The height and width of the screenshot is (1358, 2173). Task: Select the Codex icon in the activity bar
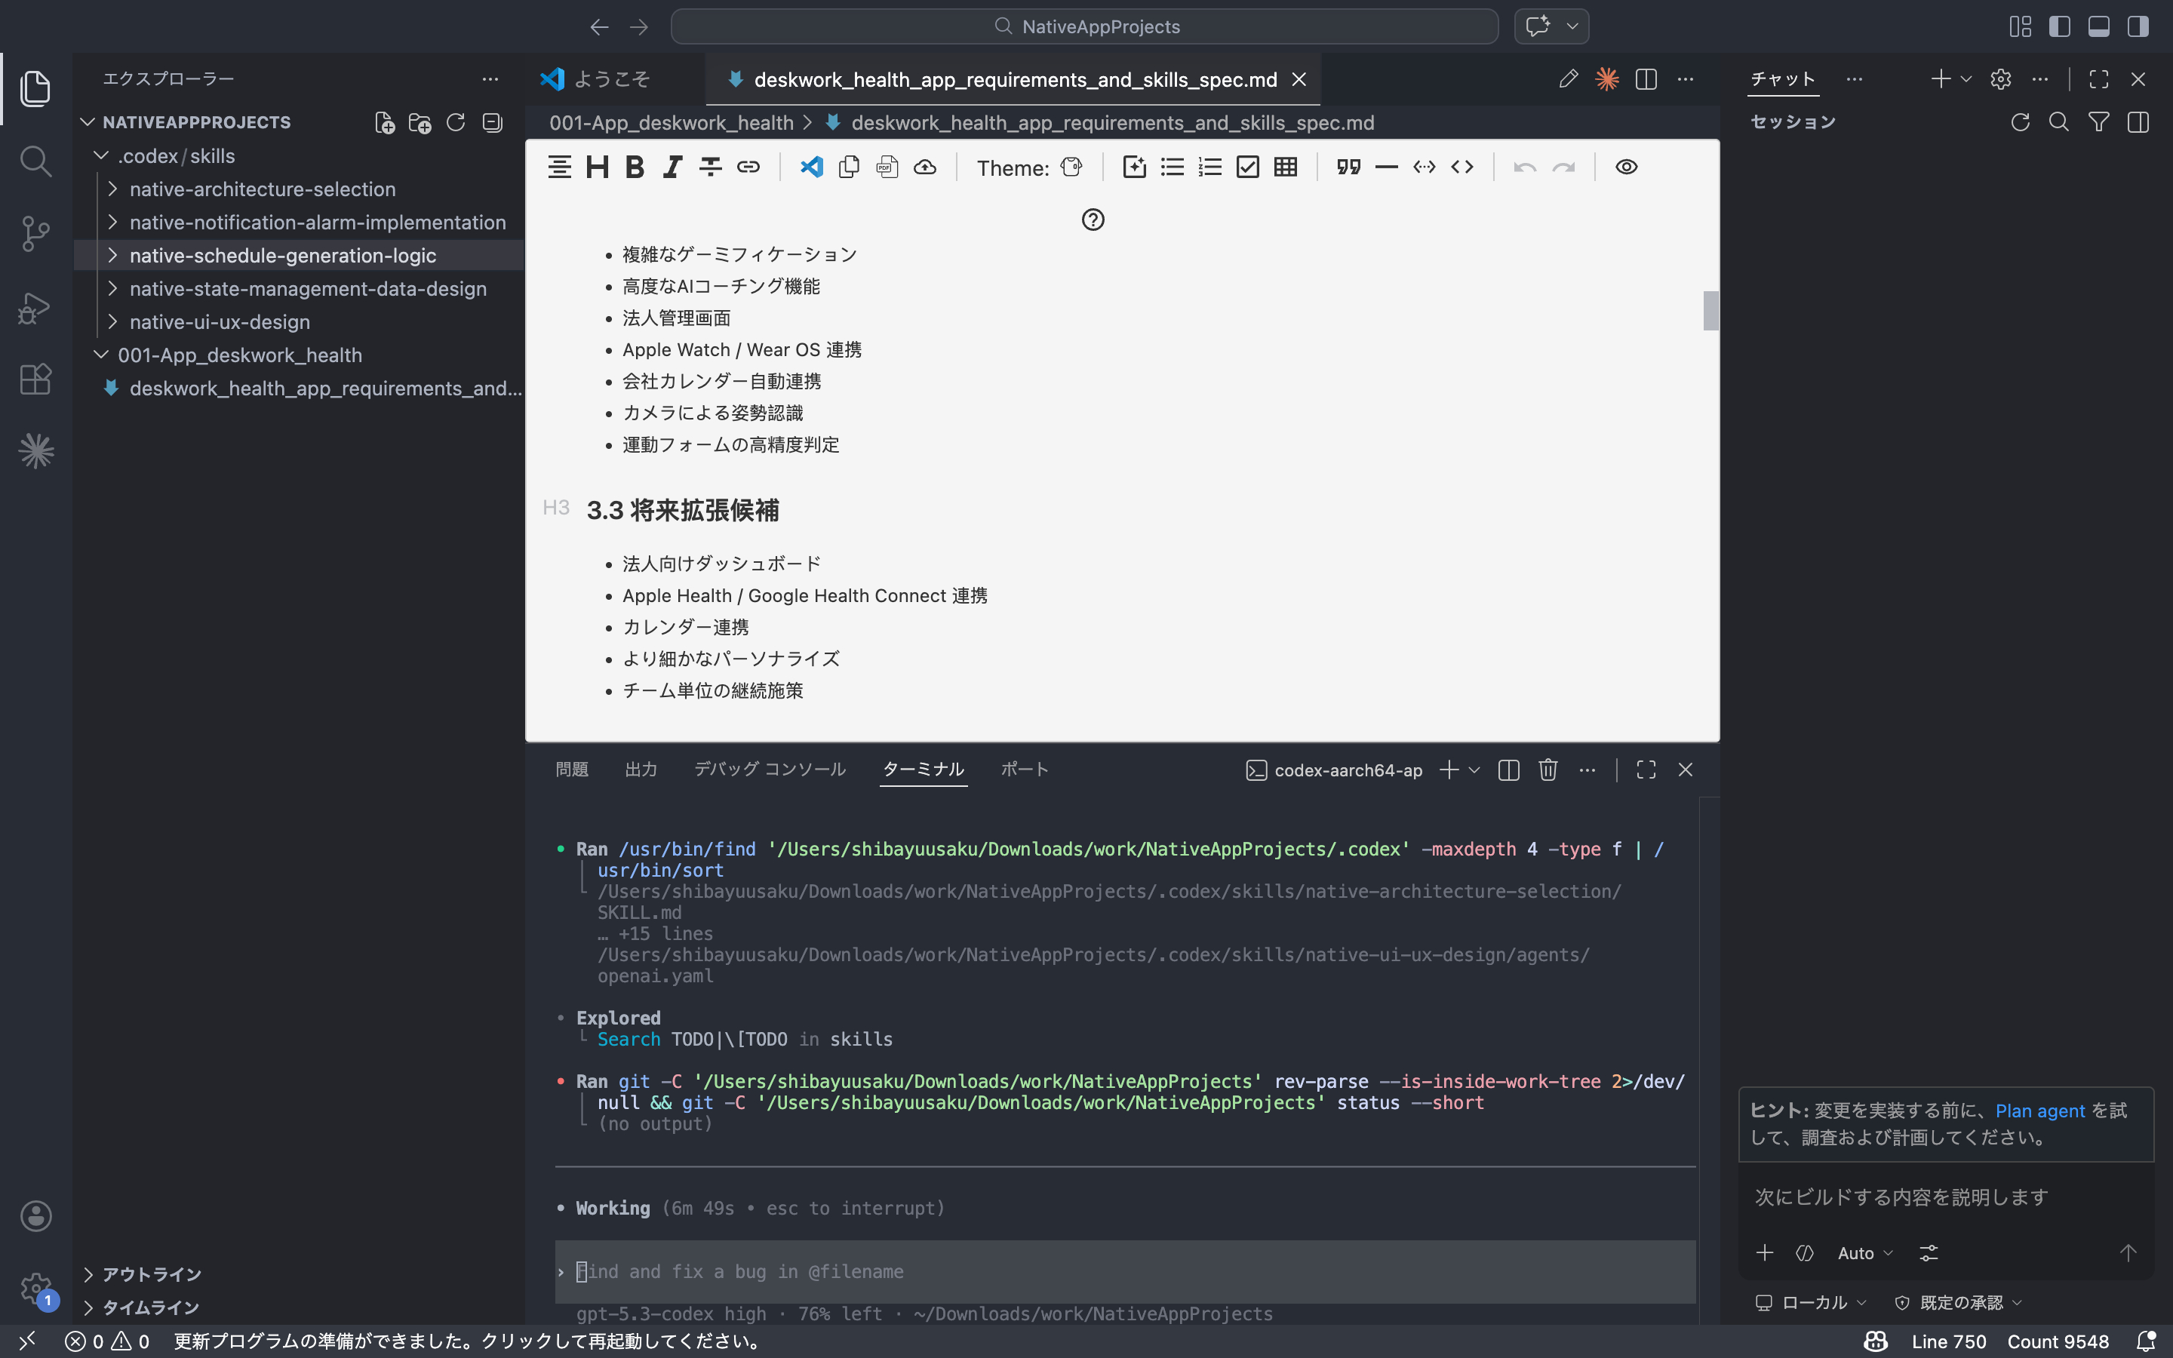coord(35,451)
